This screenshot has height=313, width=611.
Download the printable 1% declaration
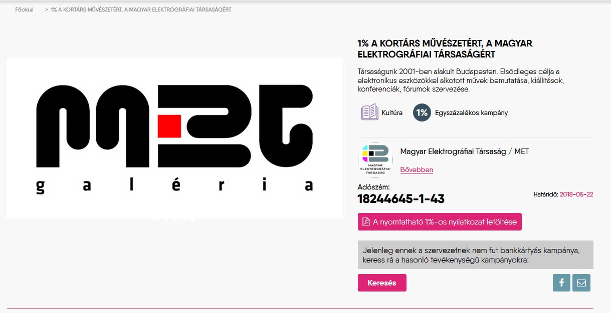tap(440, 221)
